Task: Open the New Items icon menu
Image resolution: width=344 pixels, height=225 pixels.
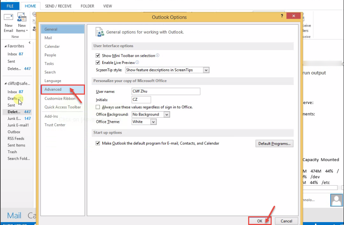Action: pos(22,23)
